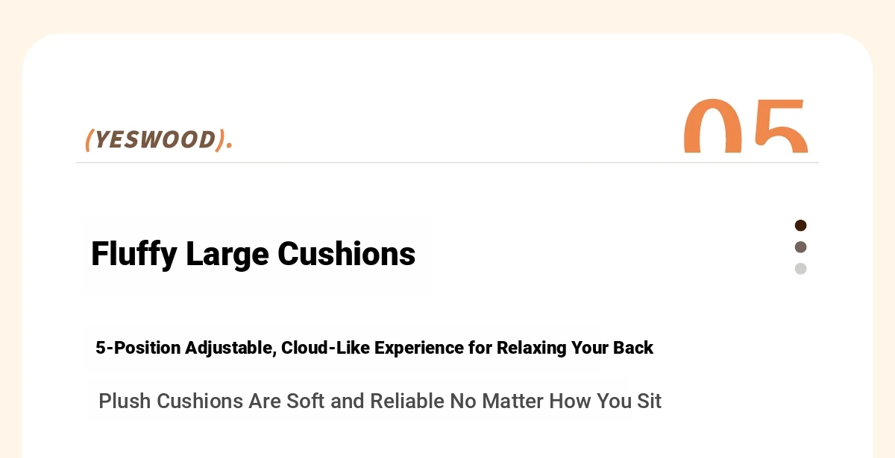
Task: Click the word "Cushions" in the bold heading
Action: tap(346, 254)
